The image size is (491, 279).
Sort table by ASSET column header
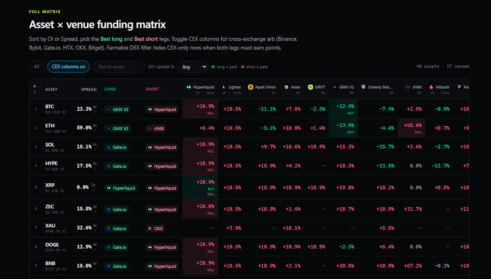click(x=51, y=89)
